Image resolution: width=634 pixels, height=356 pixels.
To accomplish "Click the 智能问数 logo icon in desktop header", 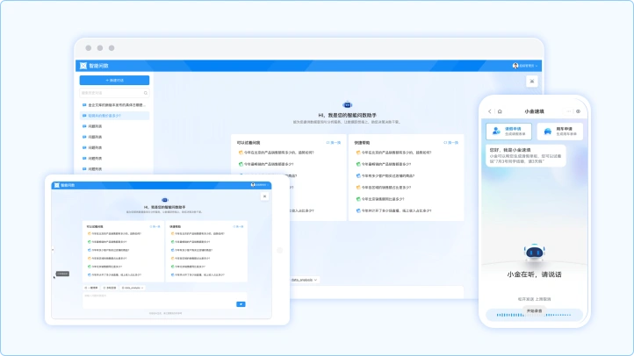I will 82,65.
